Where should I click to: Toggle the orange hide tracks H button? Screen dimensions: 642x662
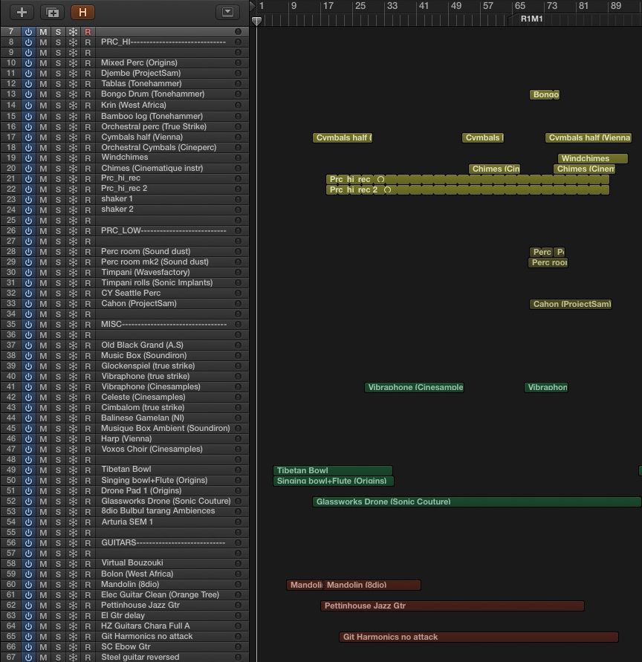pyautogui.click(x=82, y=12)
